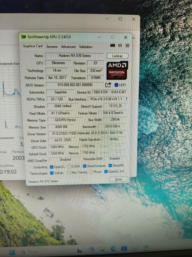This screenshot has width=192, height=257.
Task: Click the Resizable BAR value Enabled
Action: 115,159
